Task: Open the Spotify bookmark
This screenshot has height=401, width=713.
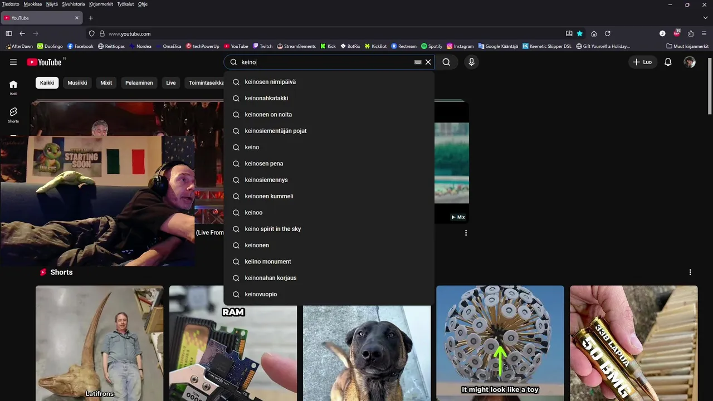Action: (432, 46)
